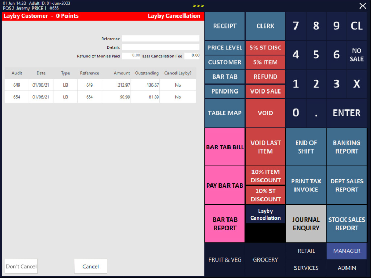Tap keypad digit 4

296,55
